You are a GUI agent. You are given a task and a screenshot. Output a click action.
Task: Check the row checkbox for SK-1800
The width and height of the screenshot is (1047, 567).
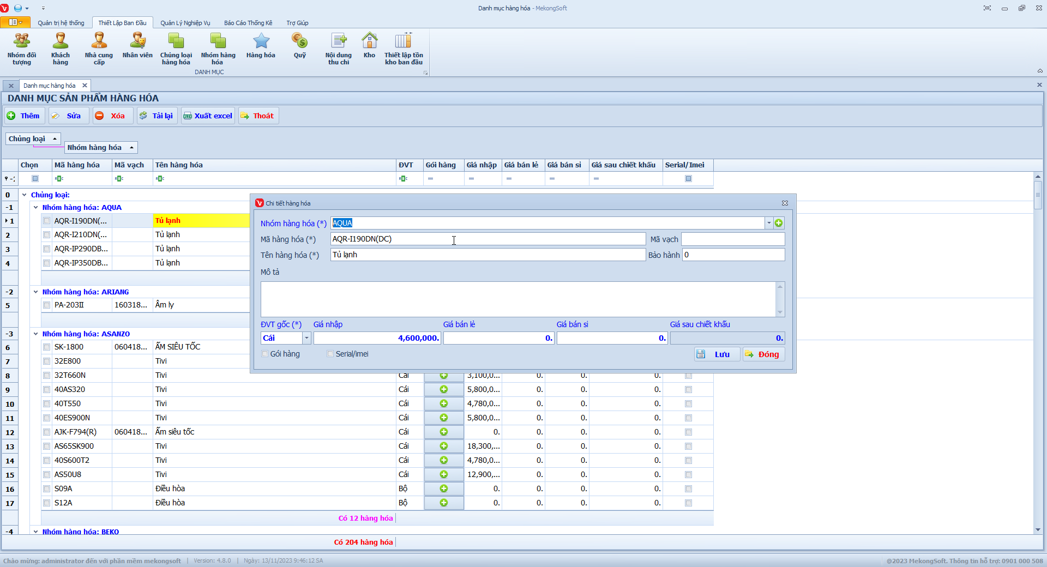click(47, 347)
